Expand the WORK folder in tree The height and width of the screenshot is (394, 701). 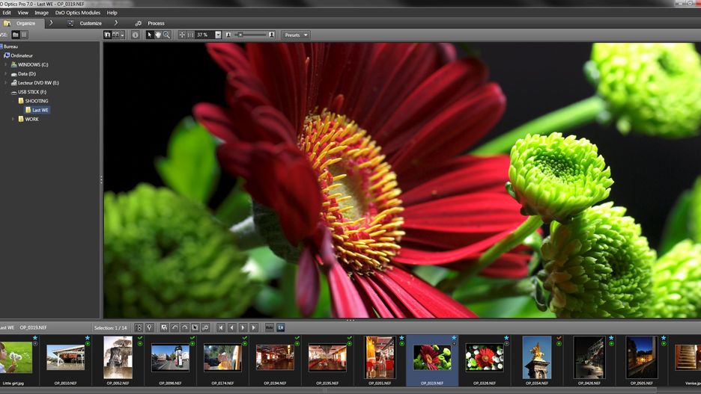pos(13,119)
